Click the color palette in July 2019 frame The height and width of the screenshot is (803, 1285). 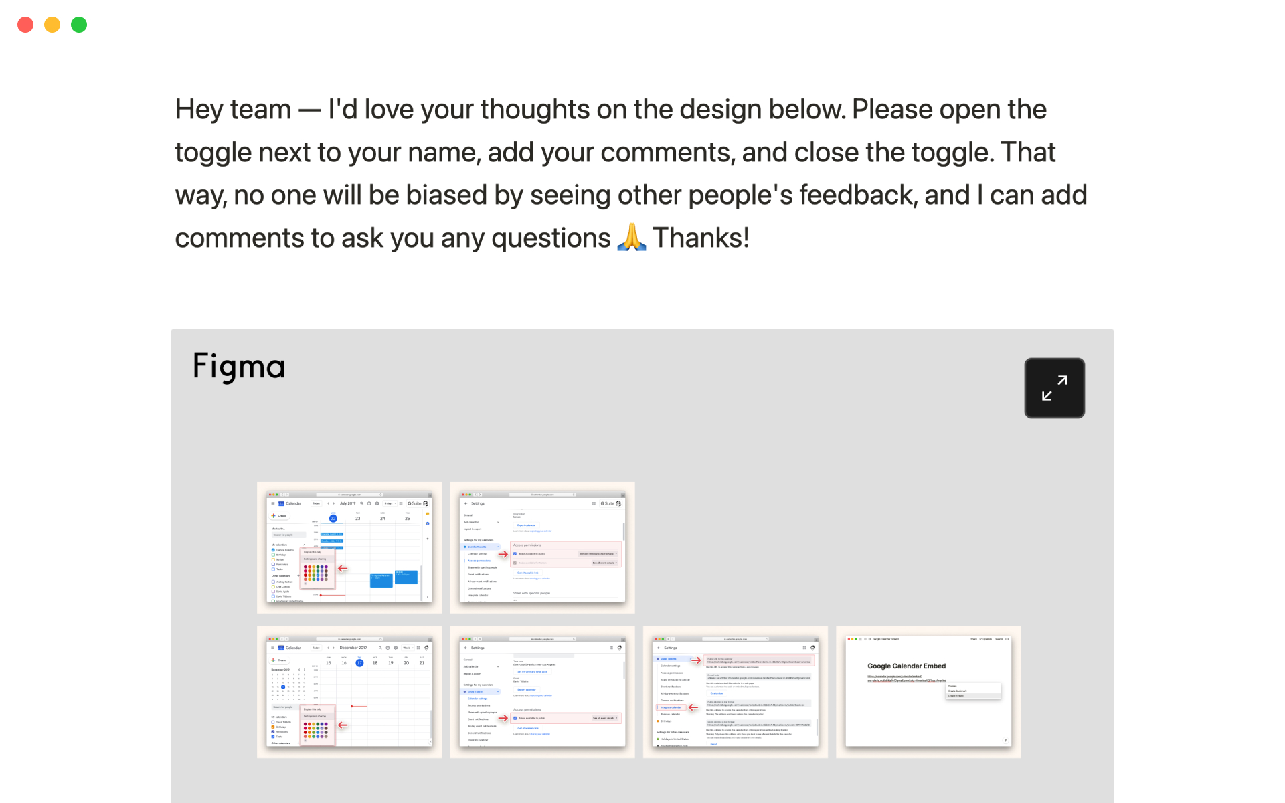316,572
